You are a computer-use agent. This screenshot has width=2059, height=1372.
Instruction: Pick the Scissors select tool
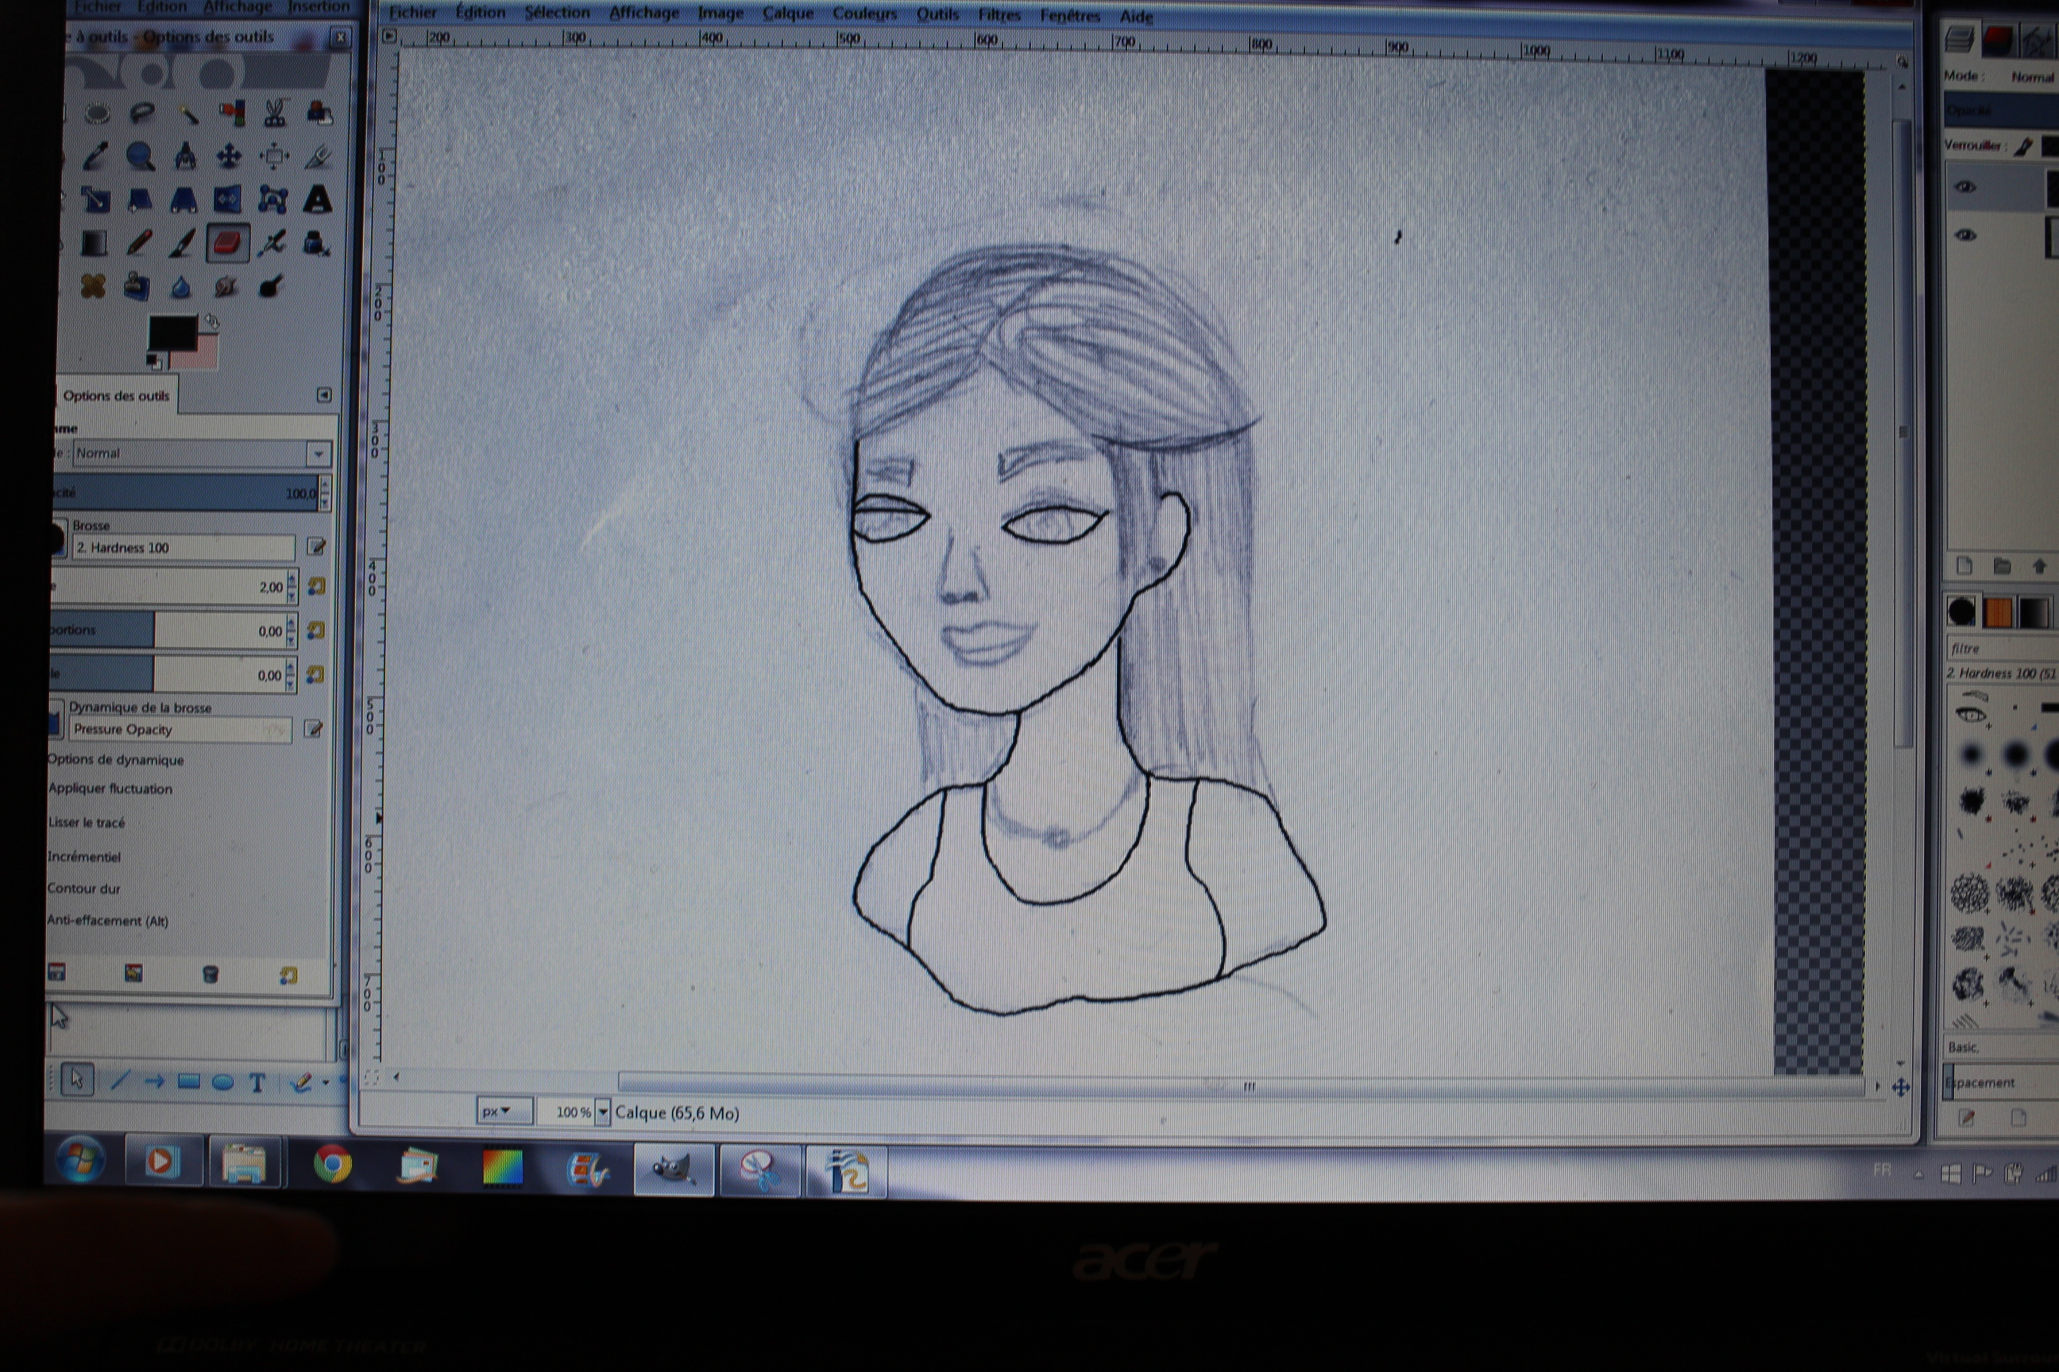[275, 113]
